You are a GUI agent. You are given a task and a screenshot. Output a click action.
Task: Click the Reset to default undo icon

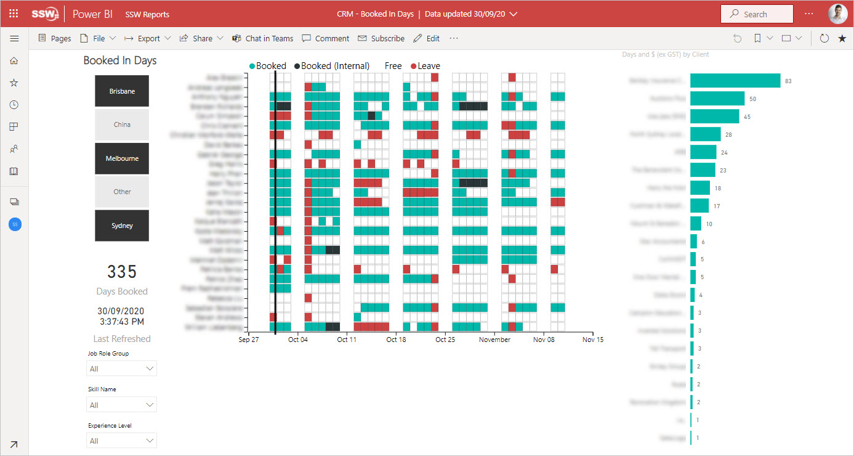click(x=738, y=38)
